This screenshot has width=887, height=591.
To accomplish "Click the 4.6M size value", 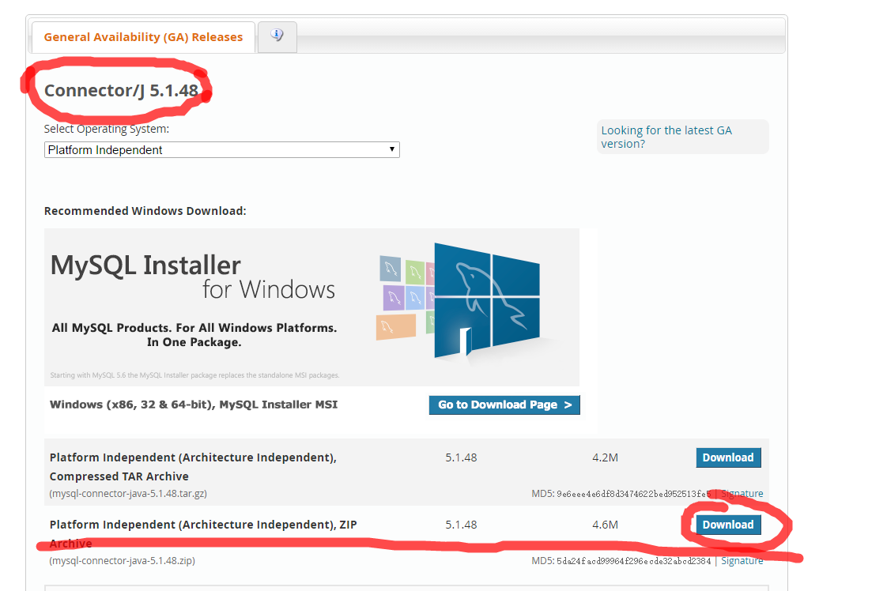I will coord(605,525).
